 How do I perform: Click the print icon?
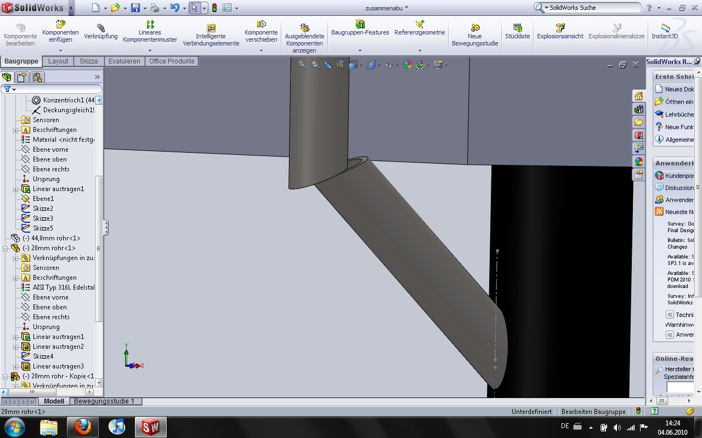(155, 8)
